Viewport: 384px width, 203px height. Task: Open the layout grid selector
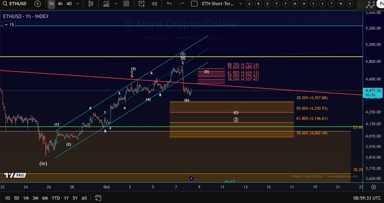pyautogui.click(x=126, y=4)
